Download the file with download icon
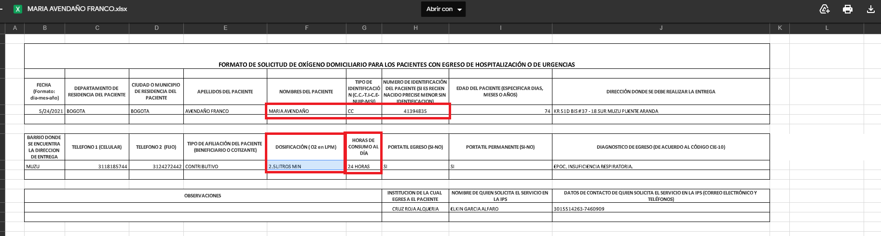 pyautogui.click(x=871, y=9)
